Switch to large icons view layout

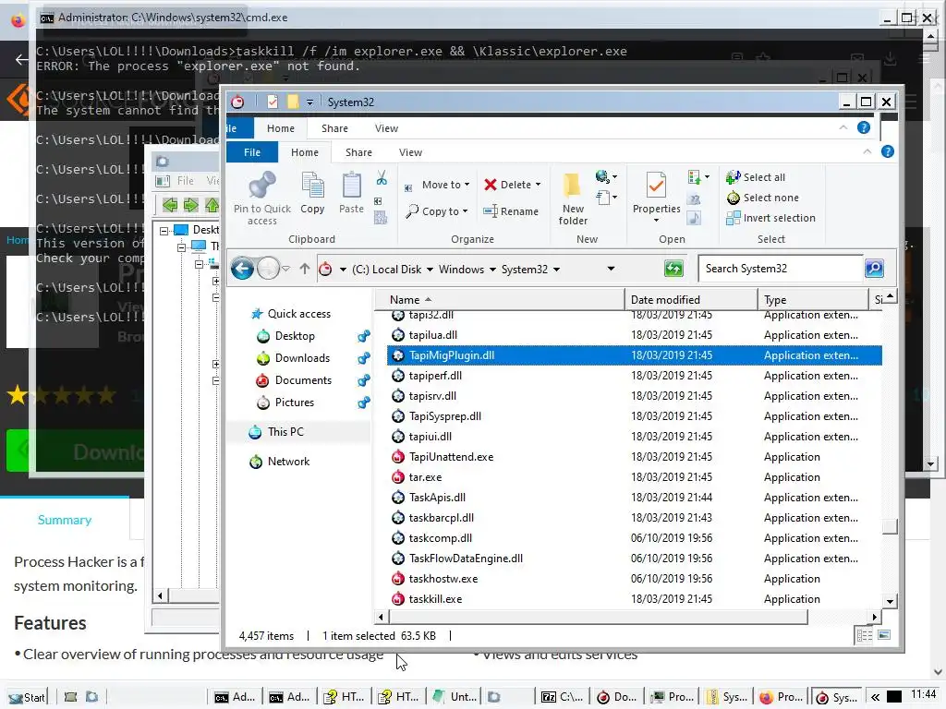884,635
